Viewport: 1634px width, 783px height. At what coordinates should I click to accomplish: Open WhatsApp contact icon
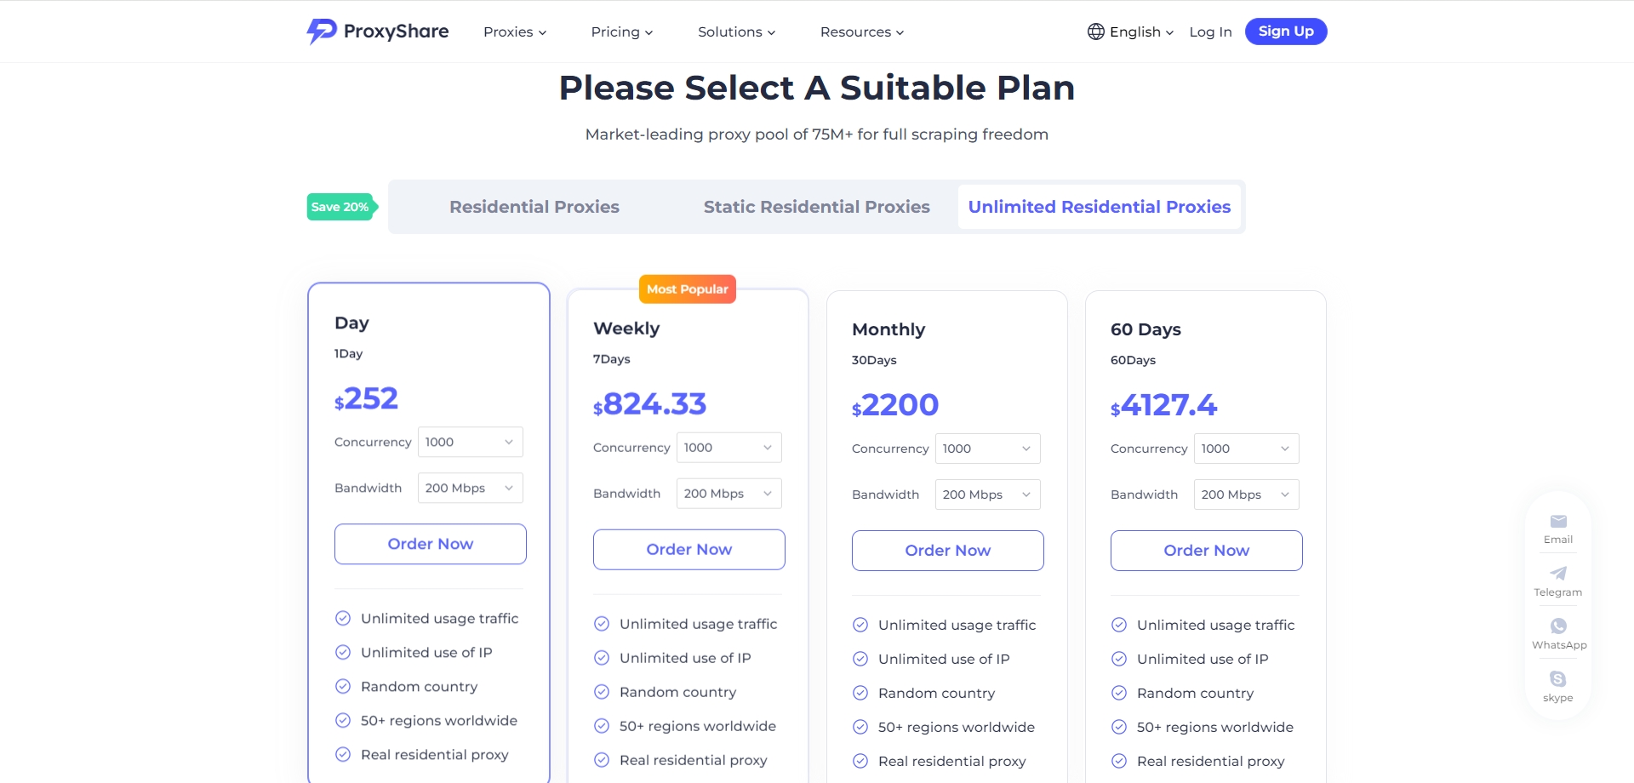click(1558, 626)
